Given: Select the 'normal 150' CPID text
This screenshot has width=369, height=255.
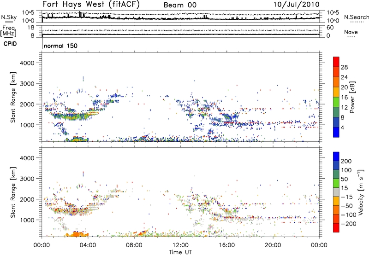Looking at the screenshot, I should [x=61, y=46].
